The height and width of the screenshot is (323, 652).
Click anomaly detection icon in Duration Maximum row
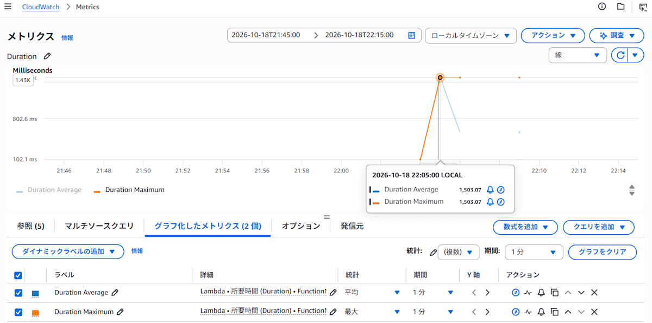click(x=528, y=312)
